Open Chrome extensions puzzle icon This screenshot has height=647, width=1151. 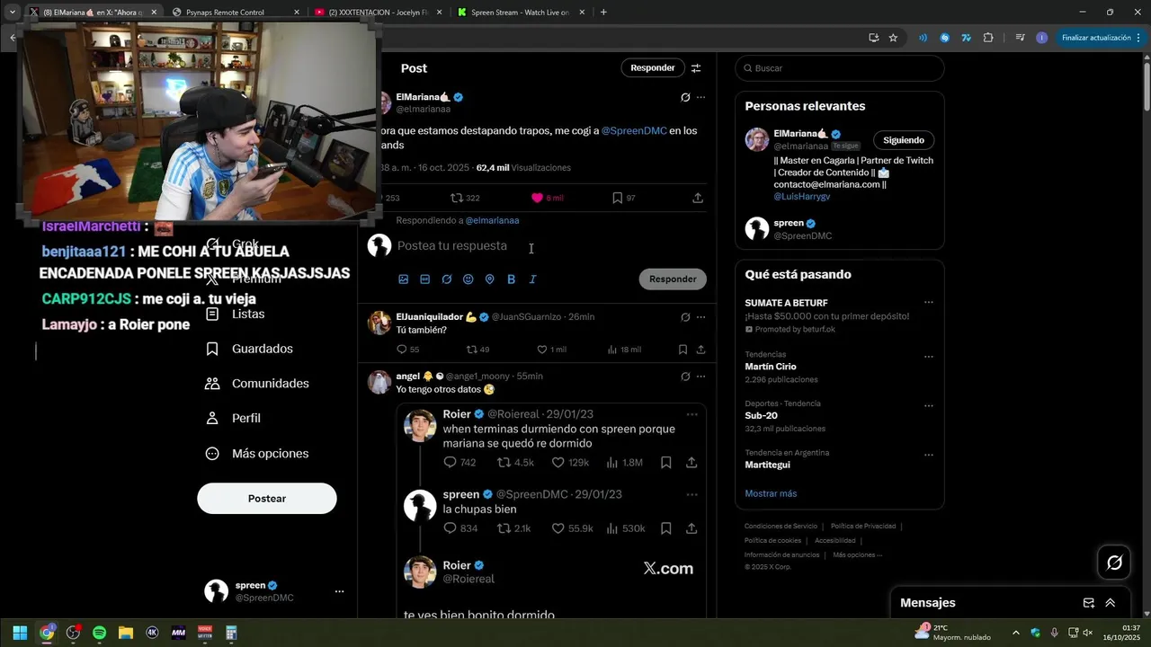click(988, 38)
